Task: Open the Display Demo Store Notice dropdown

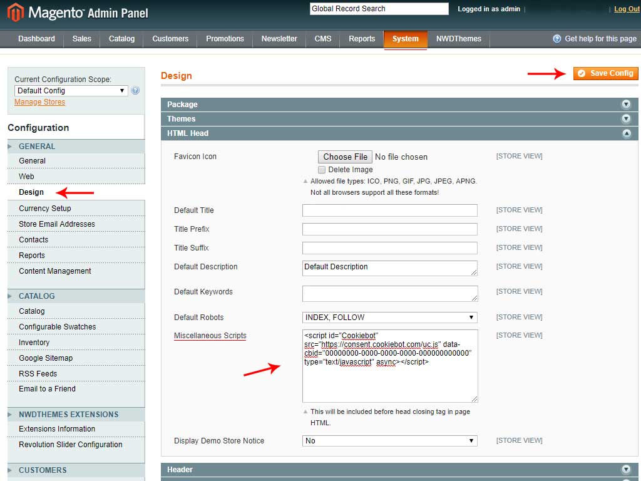Action: tap(389, 440)
